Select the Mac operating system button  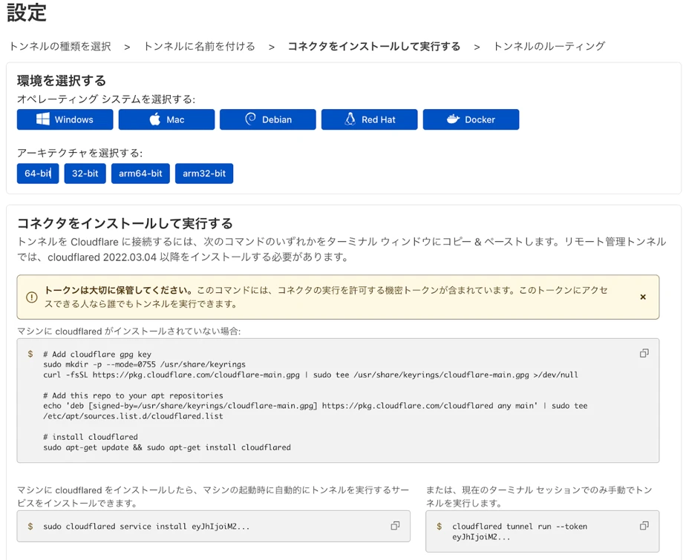point(166,119)
